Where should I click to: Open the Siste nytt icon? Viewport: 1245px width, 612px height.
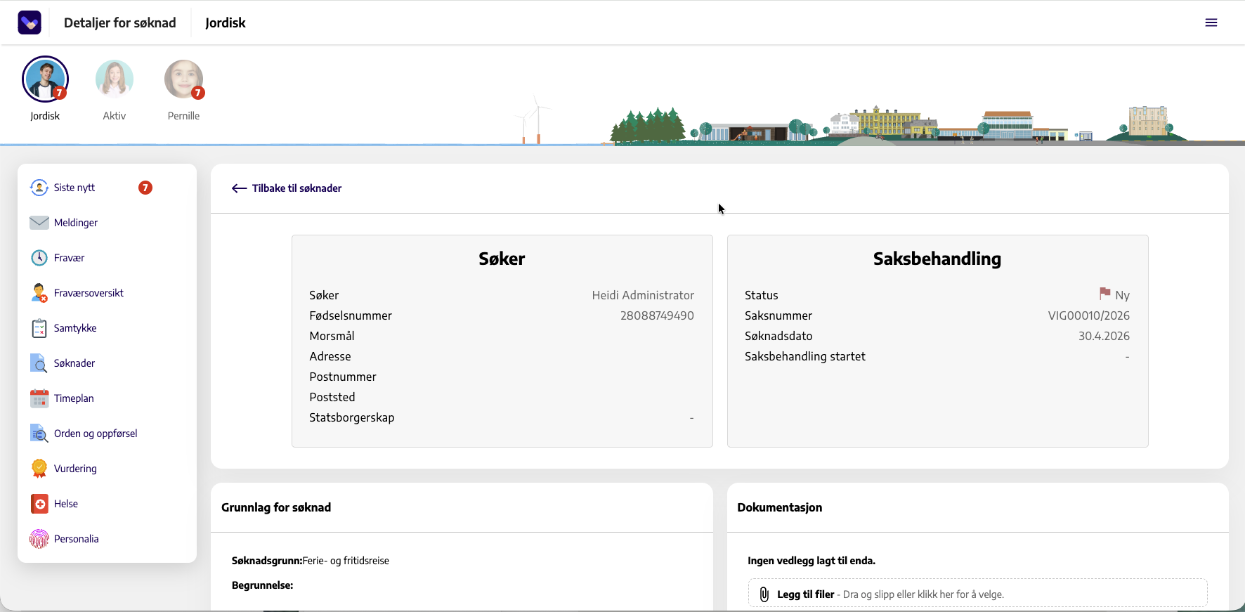39,188
